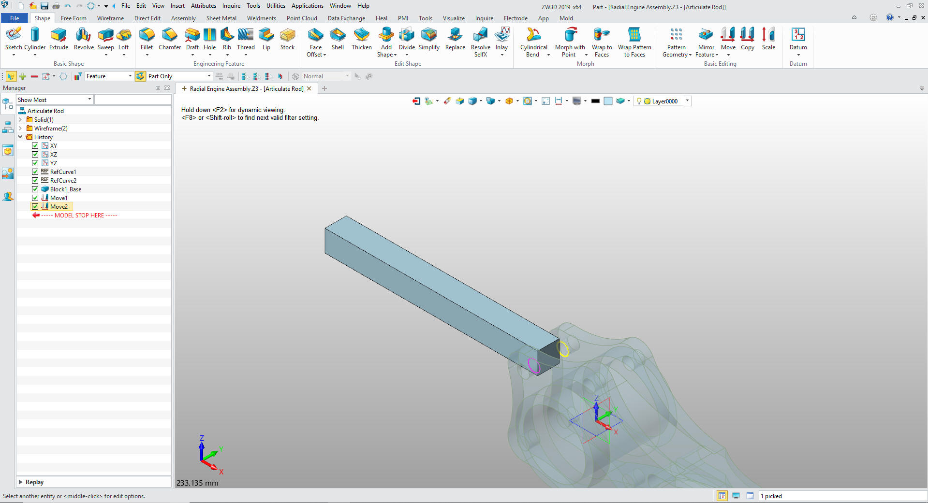Open the Chamfer tool
Screen dimensions: 928x503
point(169,39)
